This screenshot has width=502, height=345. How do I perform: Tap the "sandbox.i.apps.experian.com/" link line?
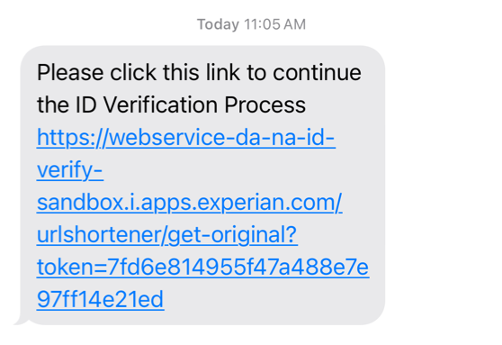tap(190, 203)
